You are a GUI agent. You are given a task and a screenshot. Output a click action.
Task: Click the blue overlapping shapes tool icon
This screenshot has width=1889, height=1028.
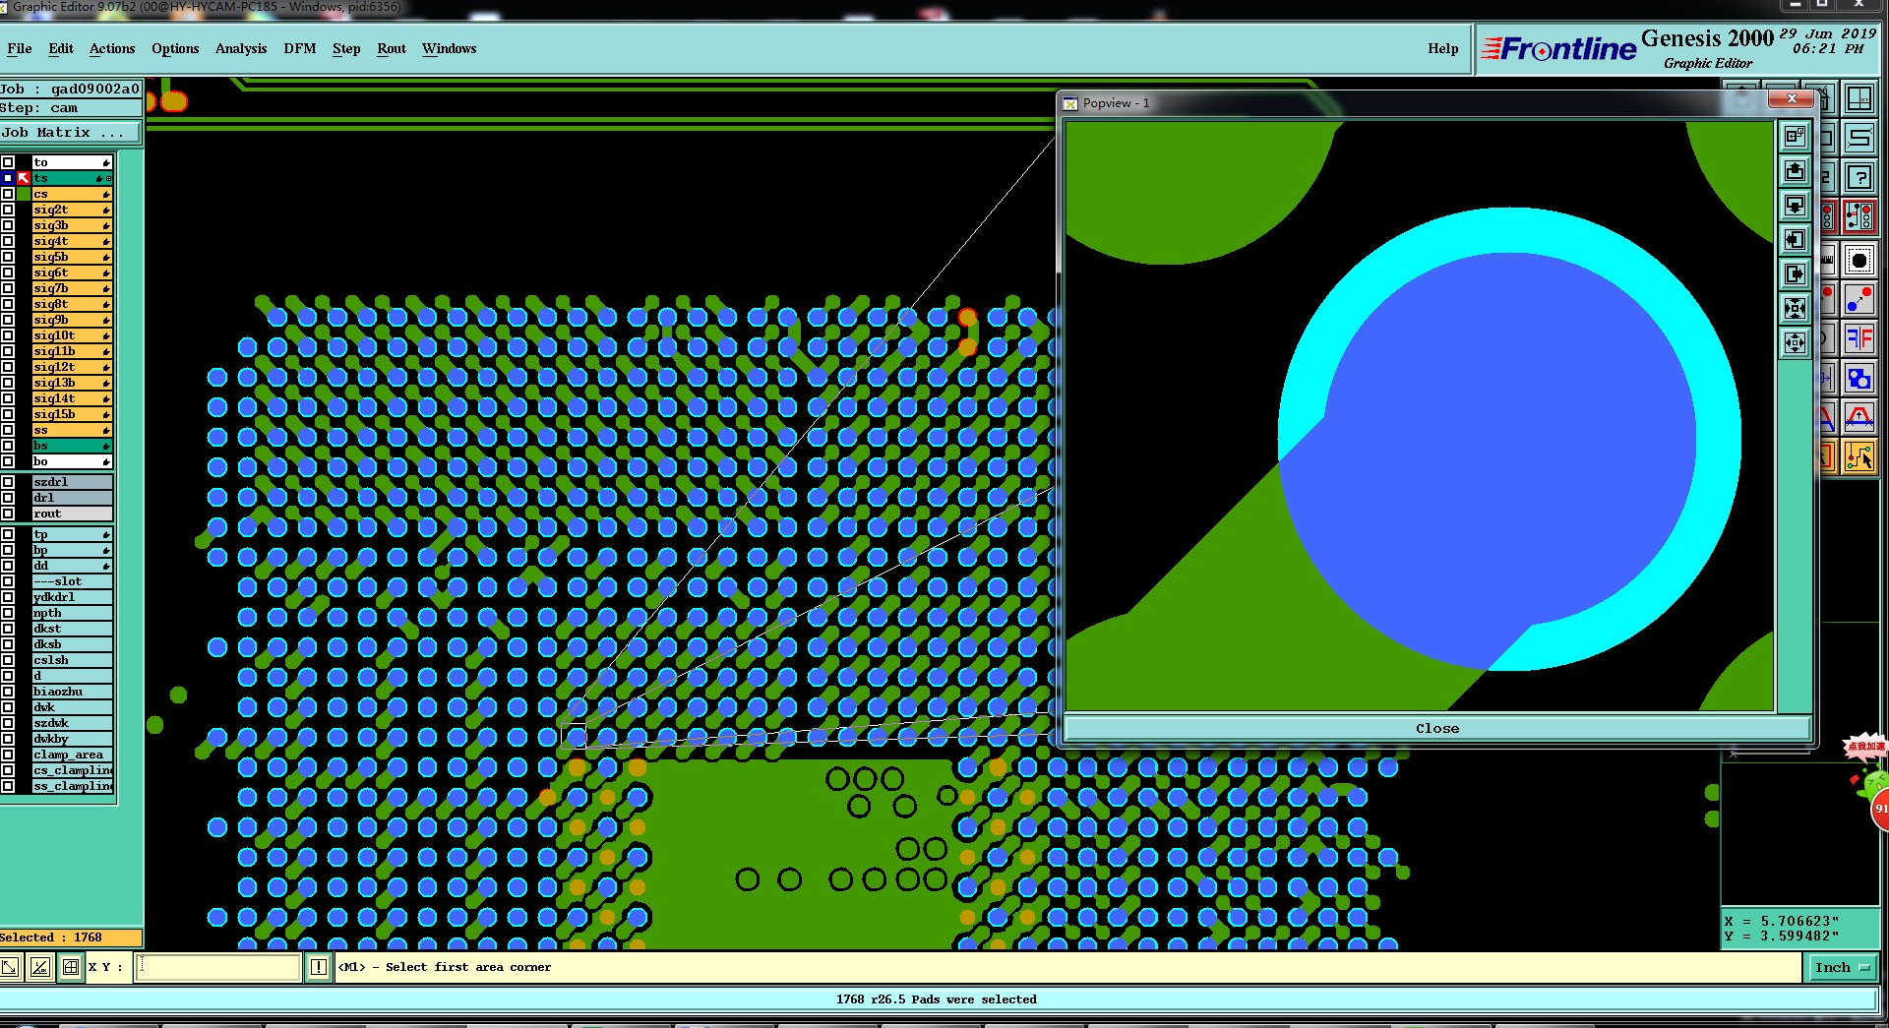coord(1859,379)
